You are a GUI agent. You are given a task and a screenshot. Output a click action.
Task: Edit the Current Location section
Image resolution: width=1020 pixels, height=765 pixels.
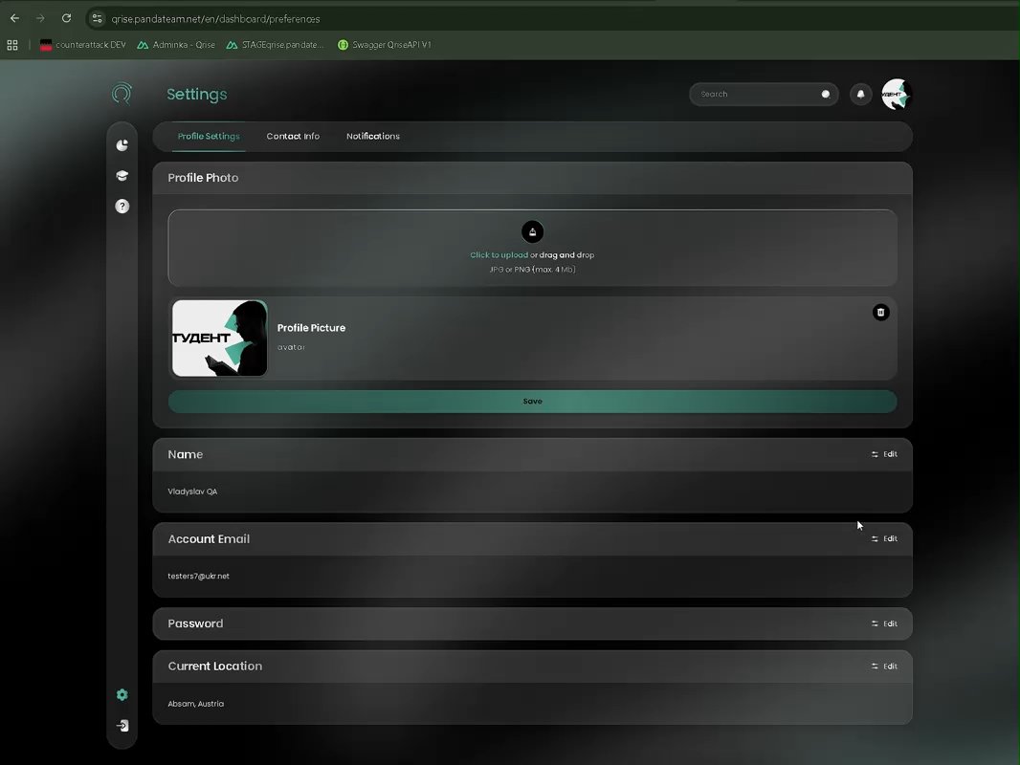pyautogui.click(x=884, y=667)
